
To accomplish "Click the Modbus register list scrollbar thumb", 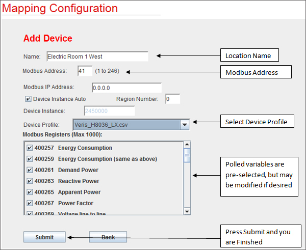I will click(x=187, y=156).
